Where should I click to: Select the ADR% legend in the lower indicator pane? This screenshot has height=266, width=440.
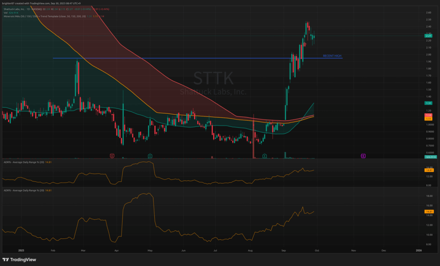[x=27, y=190]
